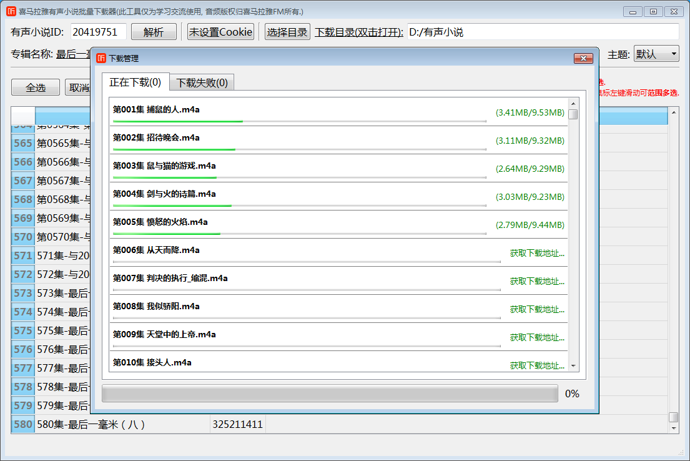Select row header 575 in the episode list

[23, 330]
